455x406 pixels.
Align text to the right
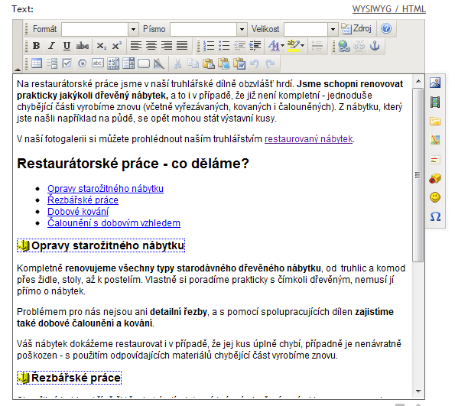pyautogui.click(x=167, y=46)
